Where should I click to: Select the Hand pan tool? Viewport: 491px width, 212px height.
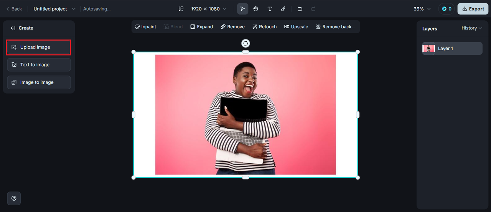255,9
